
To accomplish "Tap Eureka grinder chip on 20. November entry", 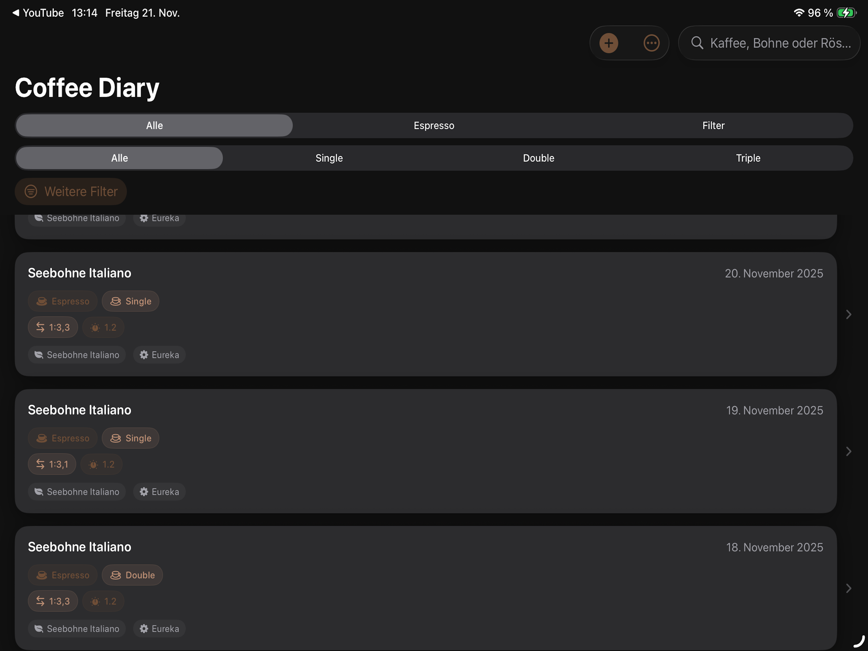I will 159,355.
